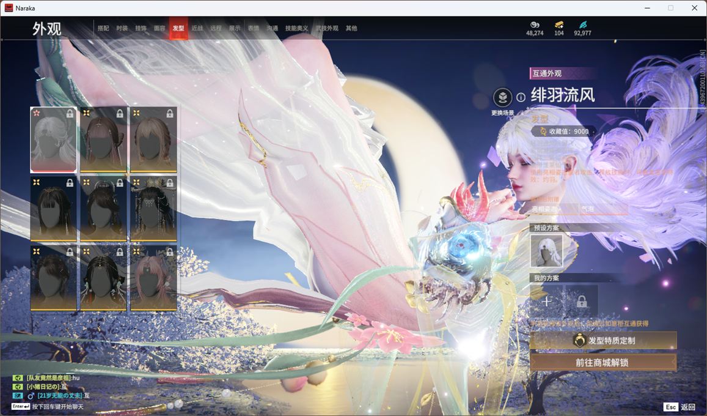
Task: Pick the light brown braided hairstyle
Action: point(153,140)
